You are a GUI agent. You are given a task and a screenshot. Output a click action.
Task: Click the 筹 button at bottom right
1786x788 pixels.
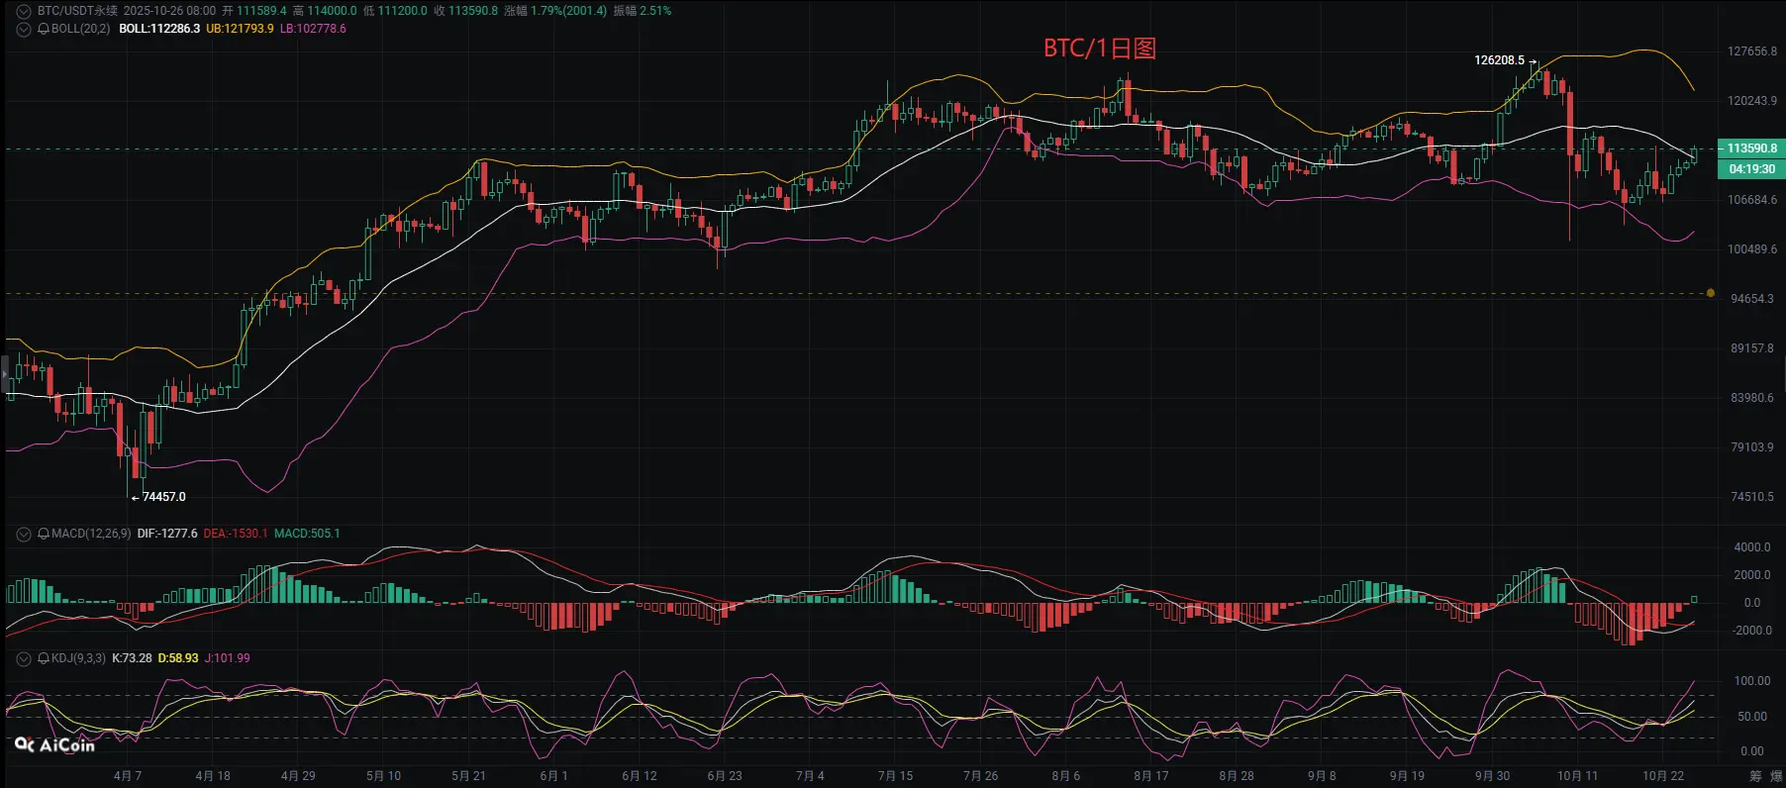(1755, 776)
